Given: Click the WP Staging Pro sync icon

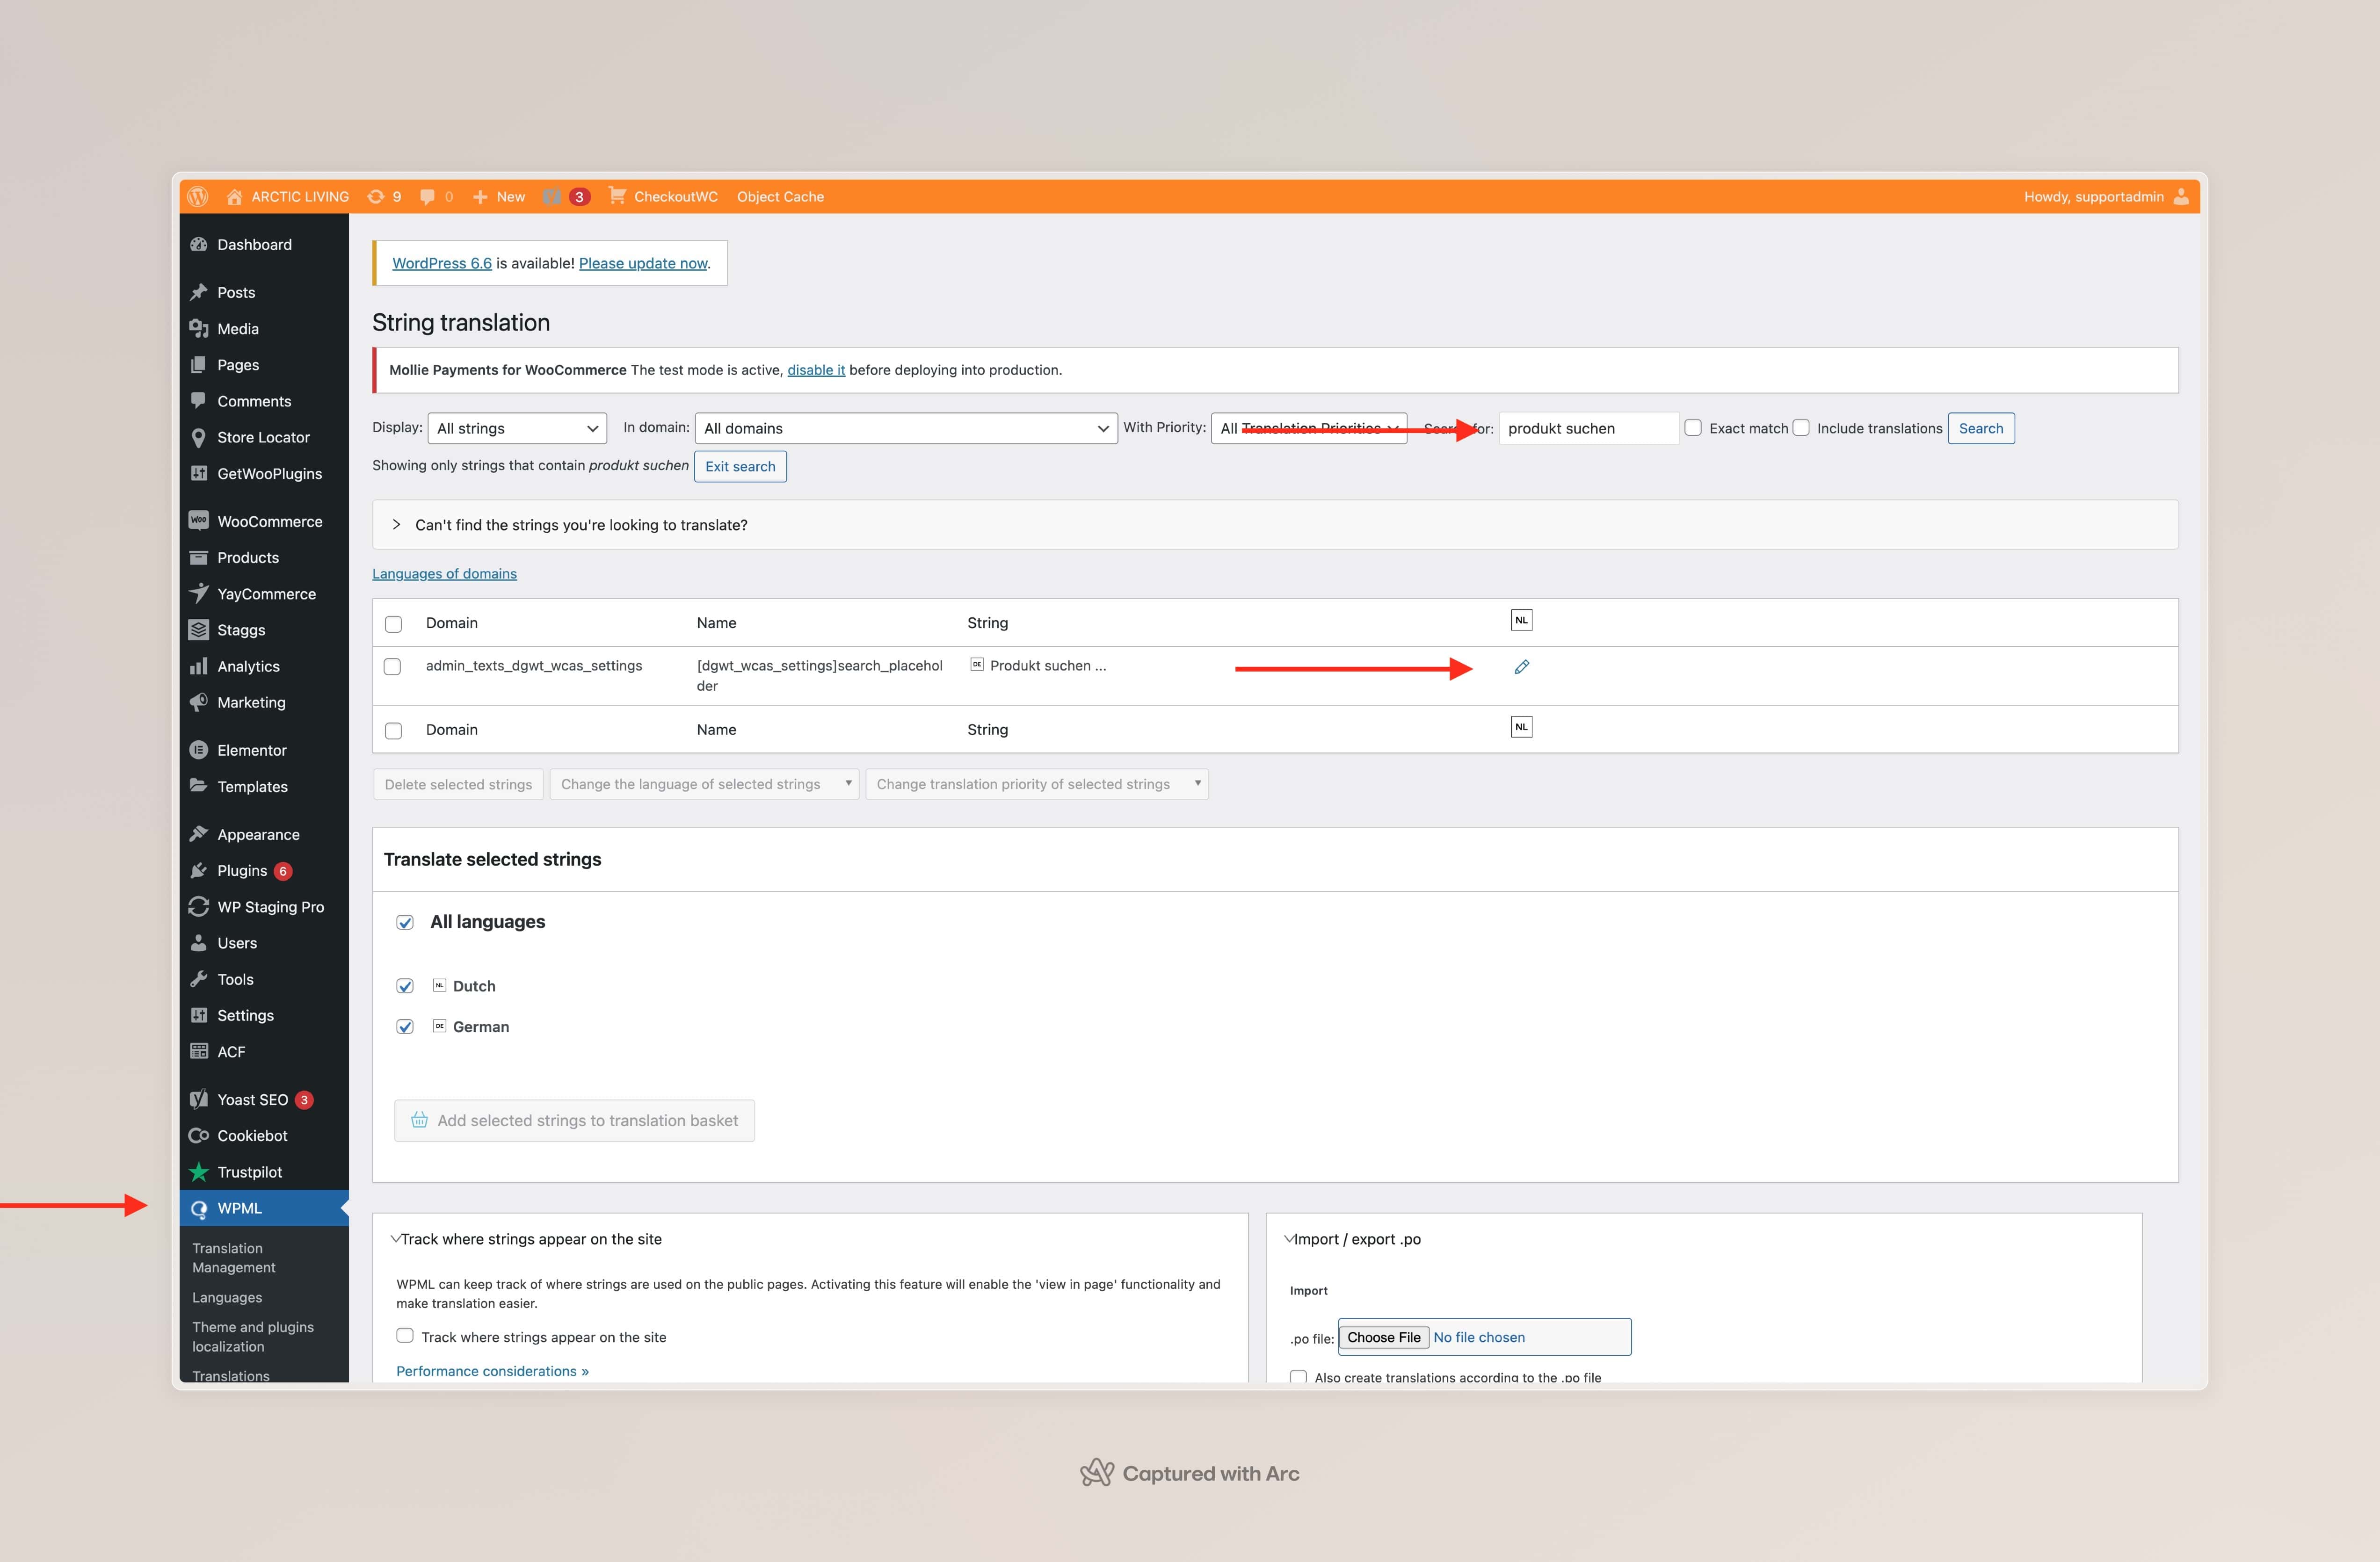Looking at the screenshot, I should pos(198,906).
